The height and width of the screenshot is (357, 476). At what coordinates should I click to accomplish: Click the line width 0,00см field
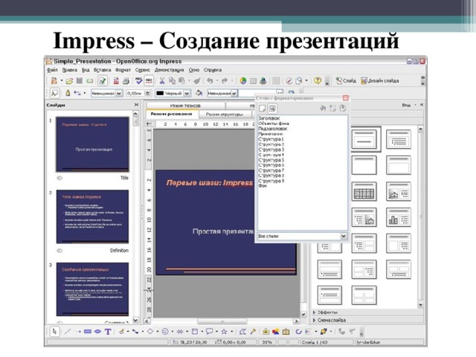[135, 93]
